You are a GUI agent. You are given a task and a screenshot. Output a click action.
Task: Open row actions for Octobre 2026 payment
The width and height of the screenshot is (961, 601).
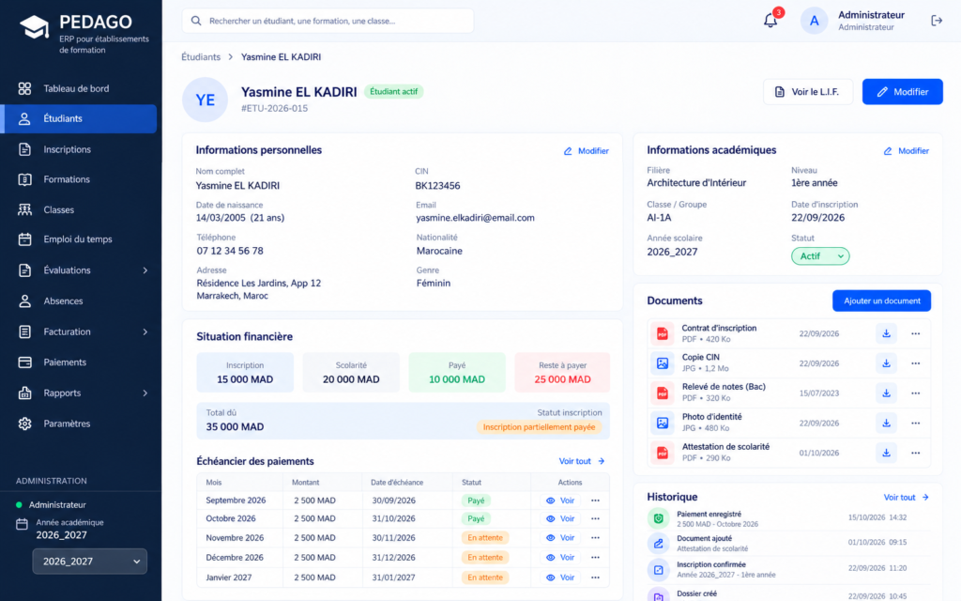[x=595, y=518]
